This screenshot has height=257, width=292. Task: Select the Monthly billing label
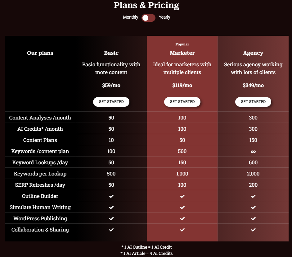coord(130,17)
